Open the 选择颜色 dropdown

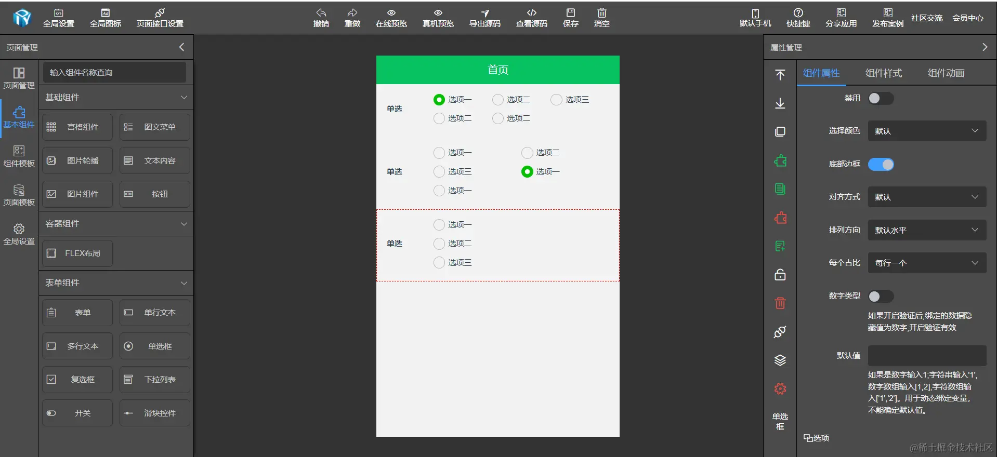click(x=927, y=131)
